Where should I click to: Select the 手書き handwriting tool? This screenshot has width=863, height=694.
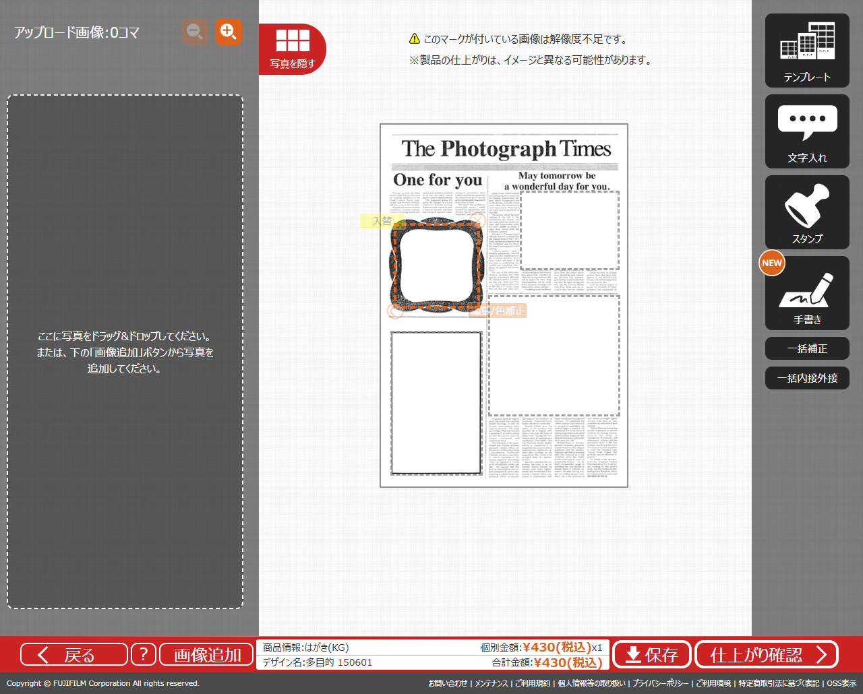point(807,293)
